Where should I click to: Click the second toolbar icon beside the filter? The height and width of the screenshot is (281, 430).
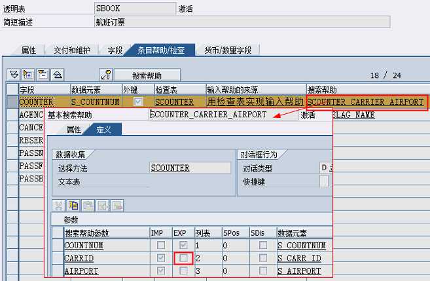tap(28, 75)
